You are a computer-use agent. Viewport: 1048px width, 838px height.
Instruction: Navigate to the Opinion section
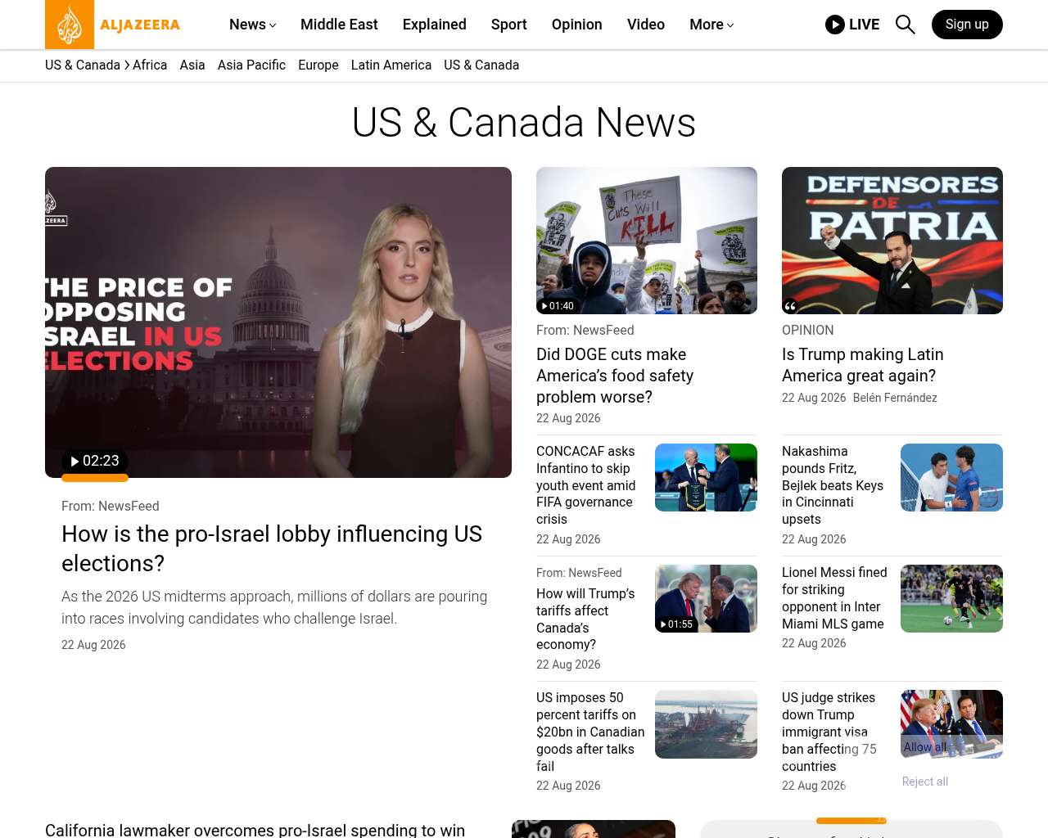tap(577, 25)
